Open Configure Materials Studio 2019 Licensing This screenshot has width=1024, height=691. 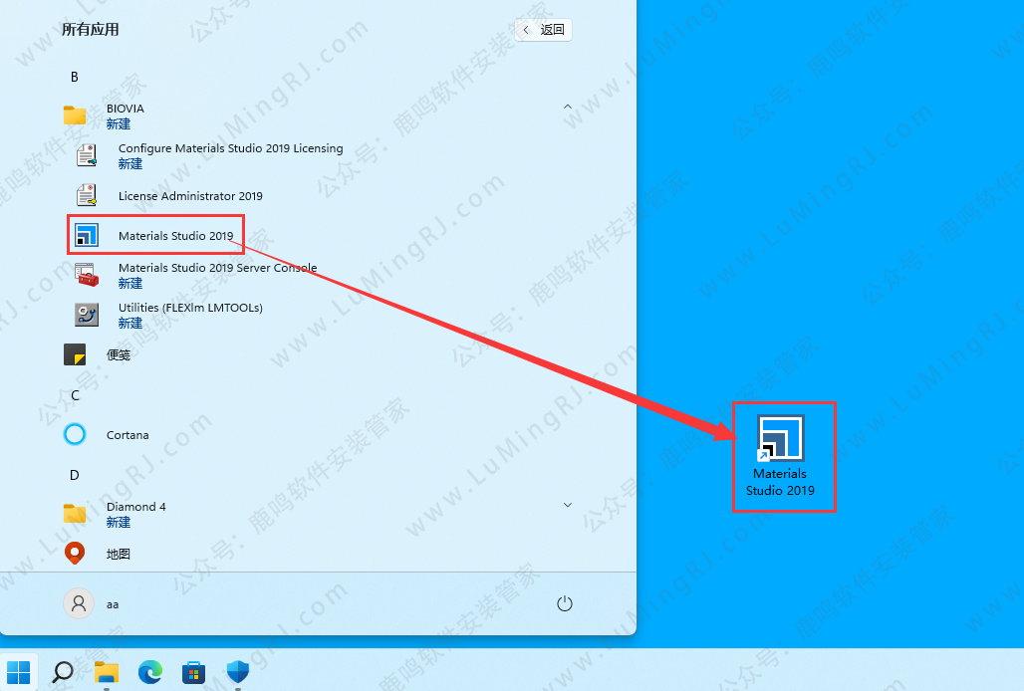coord(229,155)
